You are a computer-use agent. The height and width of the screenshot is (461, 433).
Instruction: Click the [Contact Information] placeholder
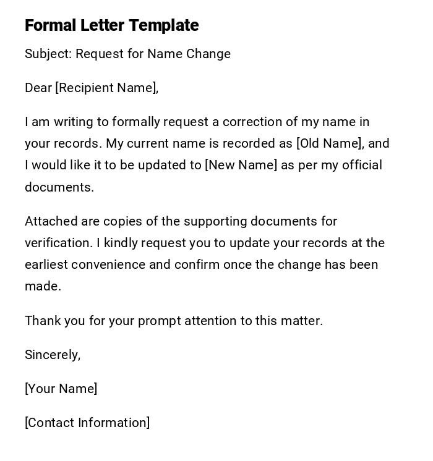[x=87, y=423]
